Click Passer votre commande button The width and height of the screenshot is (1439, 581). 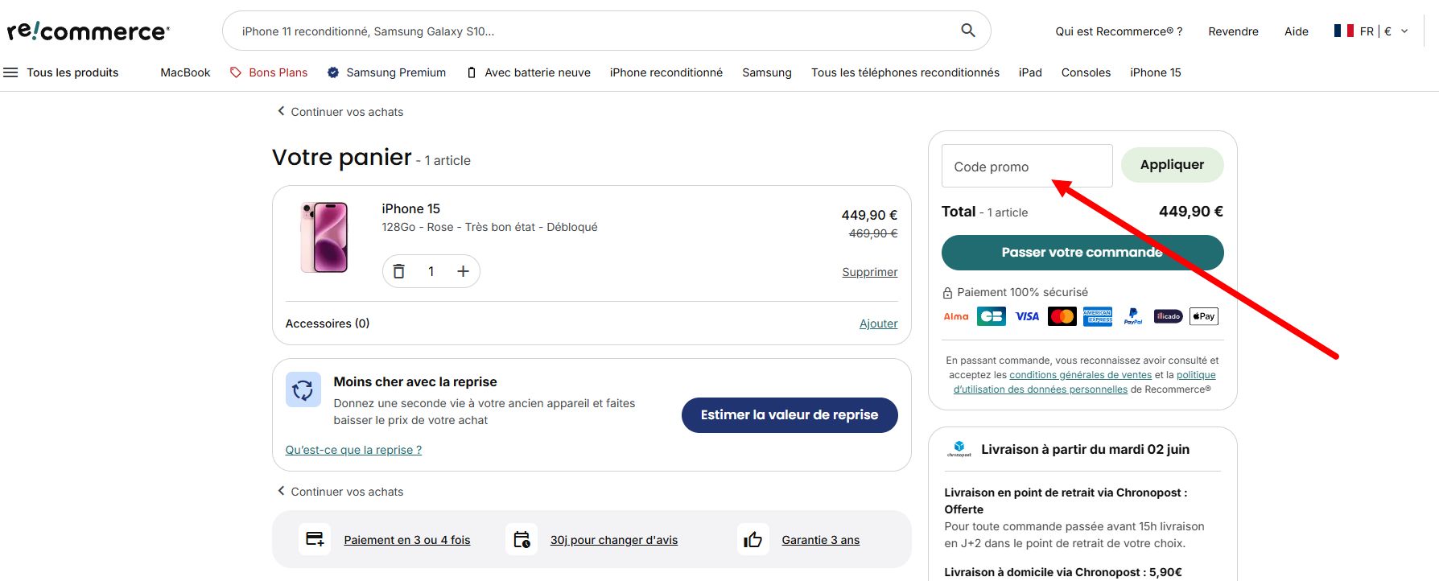pyautogui.click(x=1082, y=253)
